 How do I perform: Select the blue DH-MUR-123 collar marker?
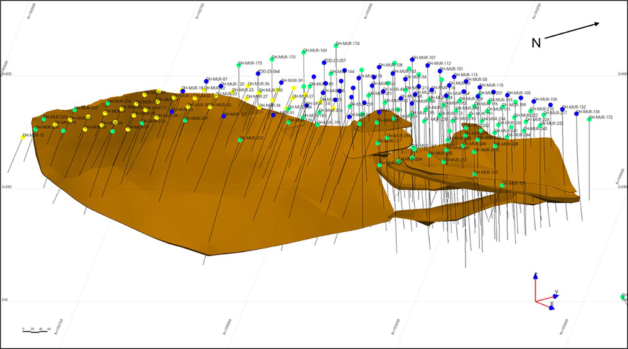[224, 116]
